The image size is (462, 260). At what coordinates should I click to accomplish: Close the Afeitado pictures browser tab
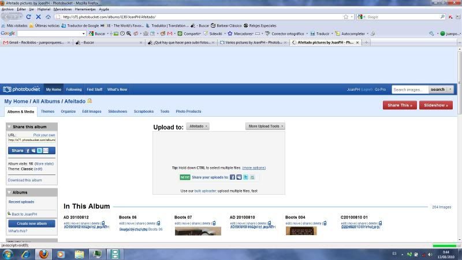pyautogui.click(x=357, y=42)
